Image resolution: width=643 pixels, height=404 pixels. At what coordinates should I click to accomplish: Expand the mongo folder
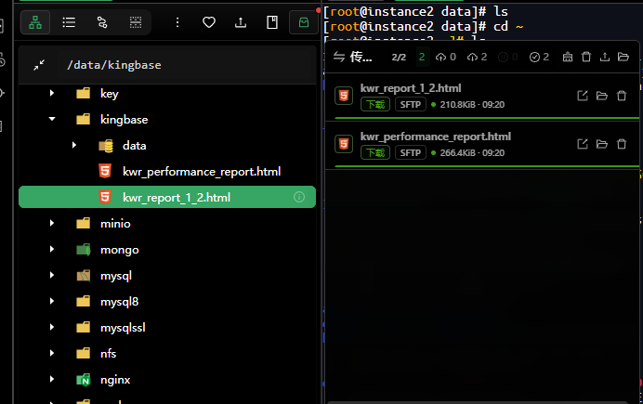click(x=52, y=249)
